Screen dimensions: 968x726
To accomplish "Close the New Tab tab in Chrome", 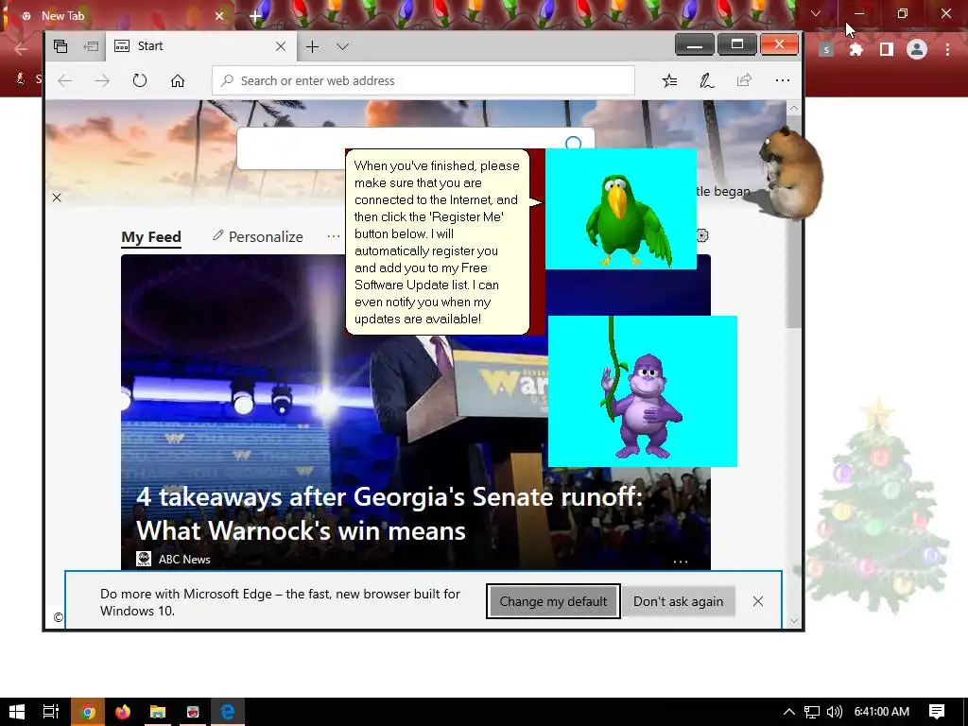I will click(x=219, y=16).
